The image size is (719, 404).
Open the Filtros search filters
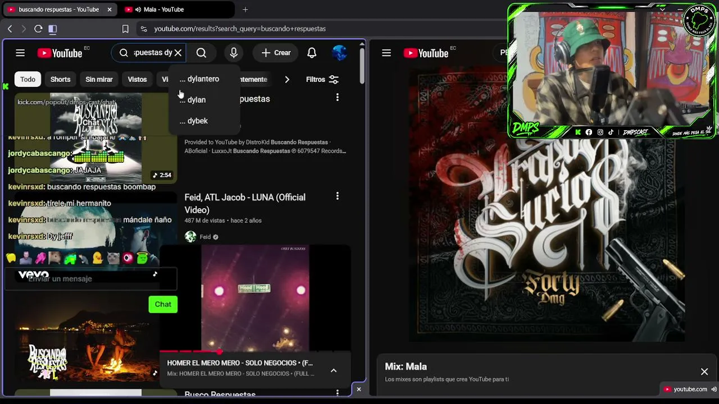[x=322, y=79]
